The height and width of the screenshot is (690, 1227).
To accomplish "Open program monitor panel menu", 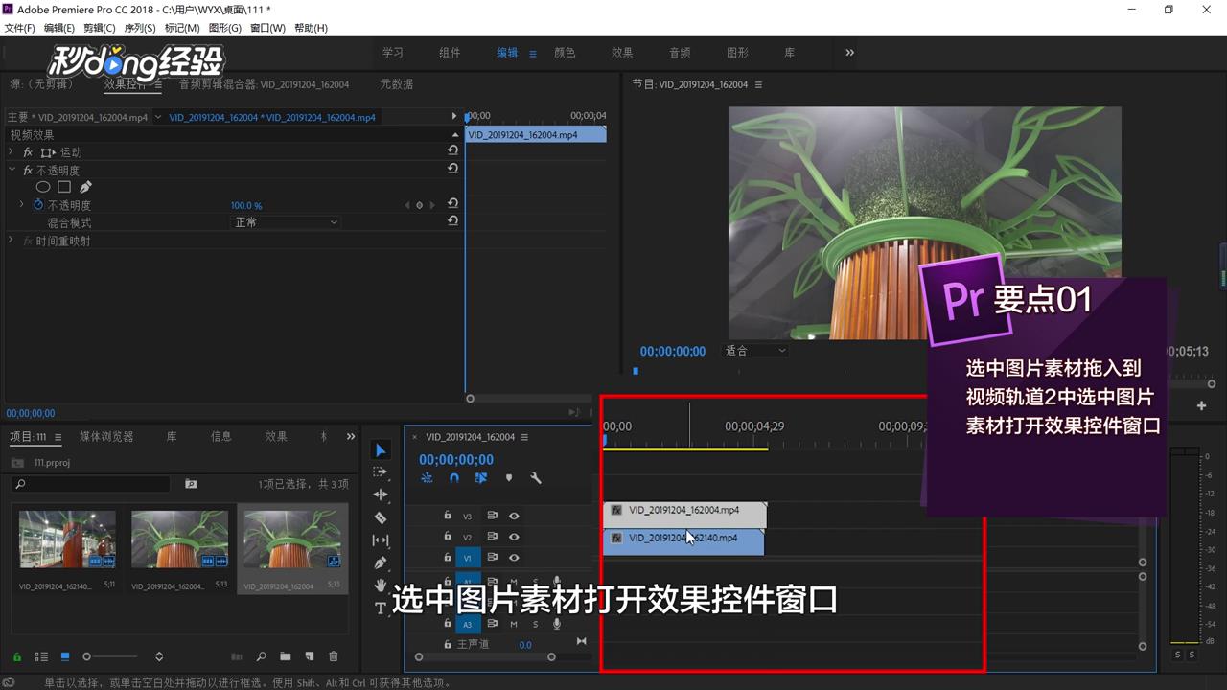I will [758, 84].
